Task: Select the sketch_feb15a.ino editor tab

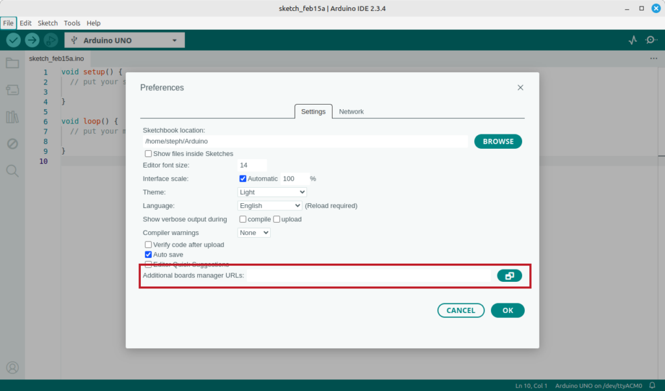Action: (56, 58)
